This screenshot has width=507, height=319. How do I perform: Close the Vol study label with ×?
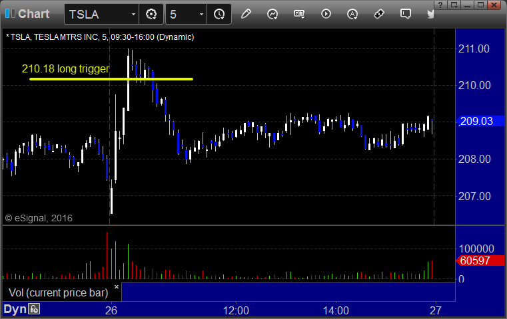[x=117, y=286]
